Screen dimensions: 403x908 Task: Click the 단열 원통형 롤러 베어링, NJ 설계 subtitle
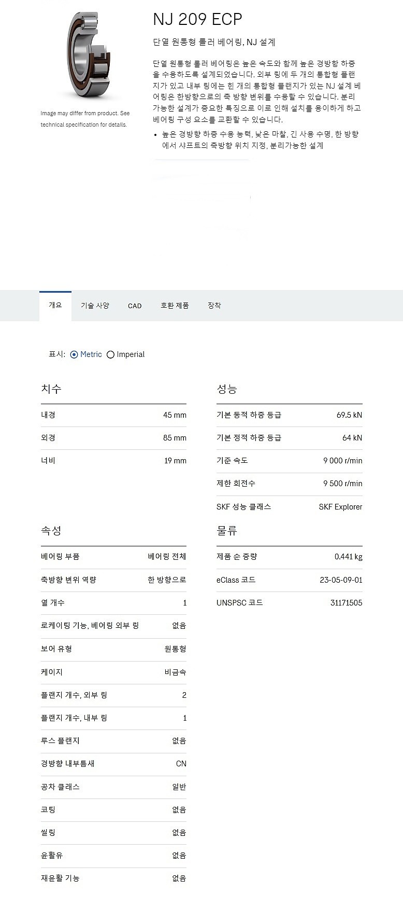pos(214,43)
